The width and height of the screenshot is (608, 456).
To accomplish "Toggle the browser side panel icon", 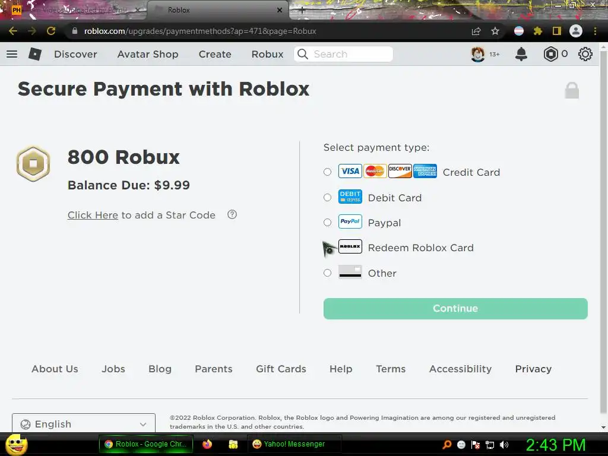I will (x=557, y=31).
